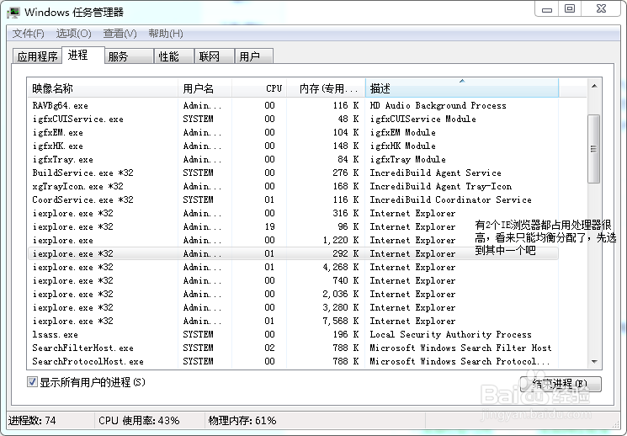Select the igfxCUIService.exe process

[293, 120]
